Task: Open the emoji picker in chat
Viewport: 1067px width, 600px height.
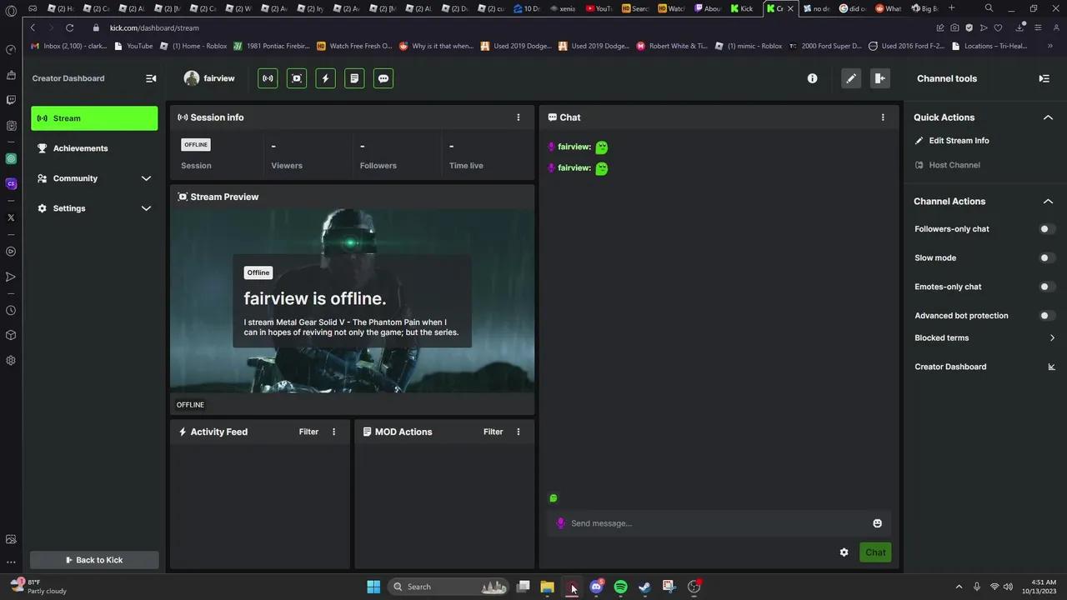Action: click(877, 523)
